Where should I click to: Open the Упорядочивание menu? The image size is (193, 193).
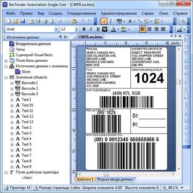click(82, 13)
